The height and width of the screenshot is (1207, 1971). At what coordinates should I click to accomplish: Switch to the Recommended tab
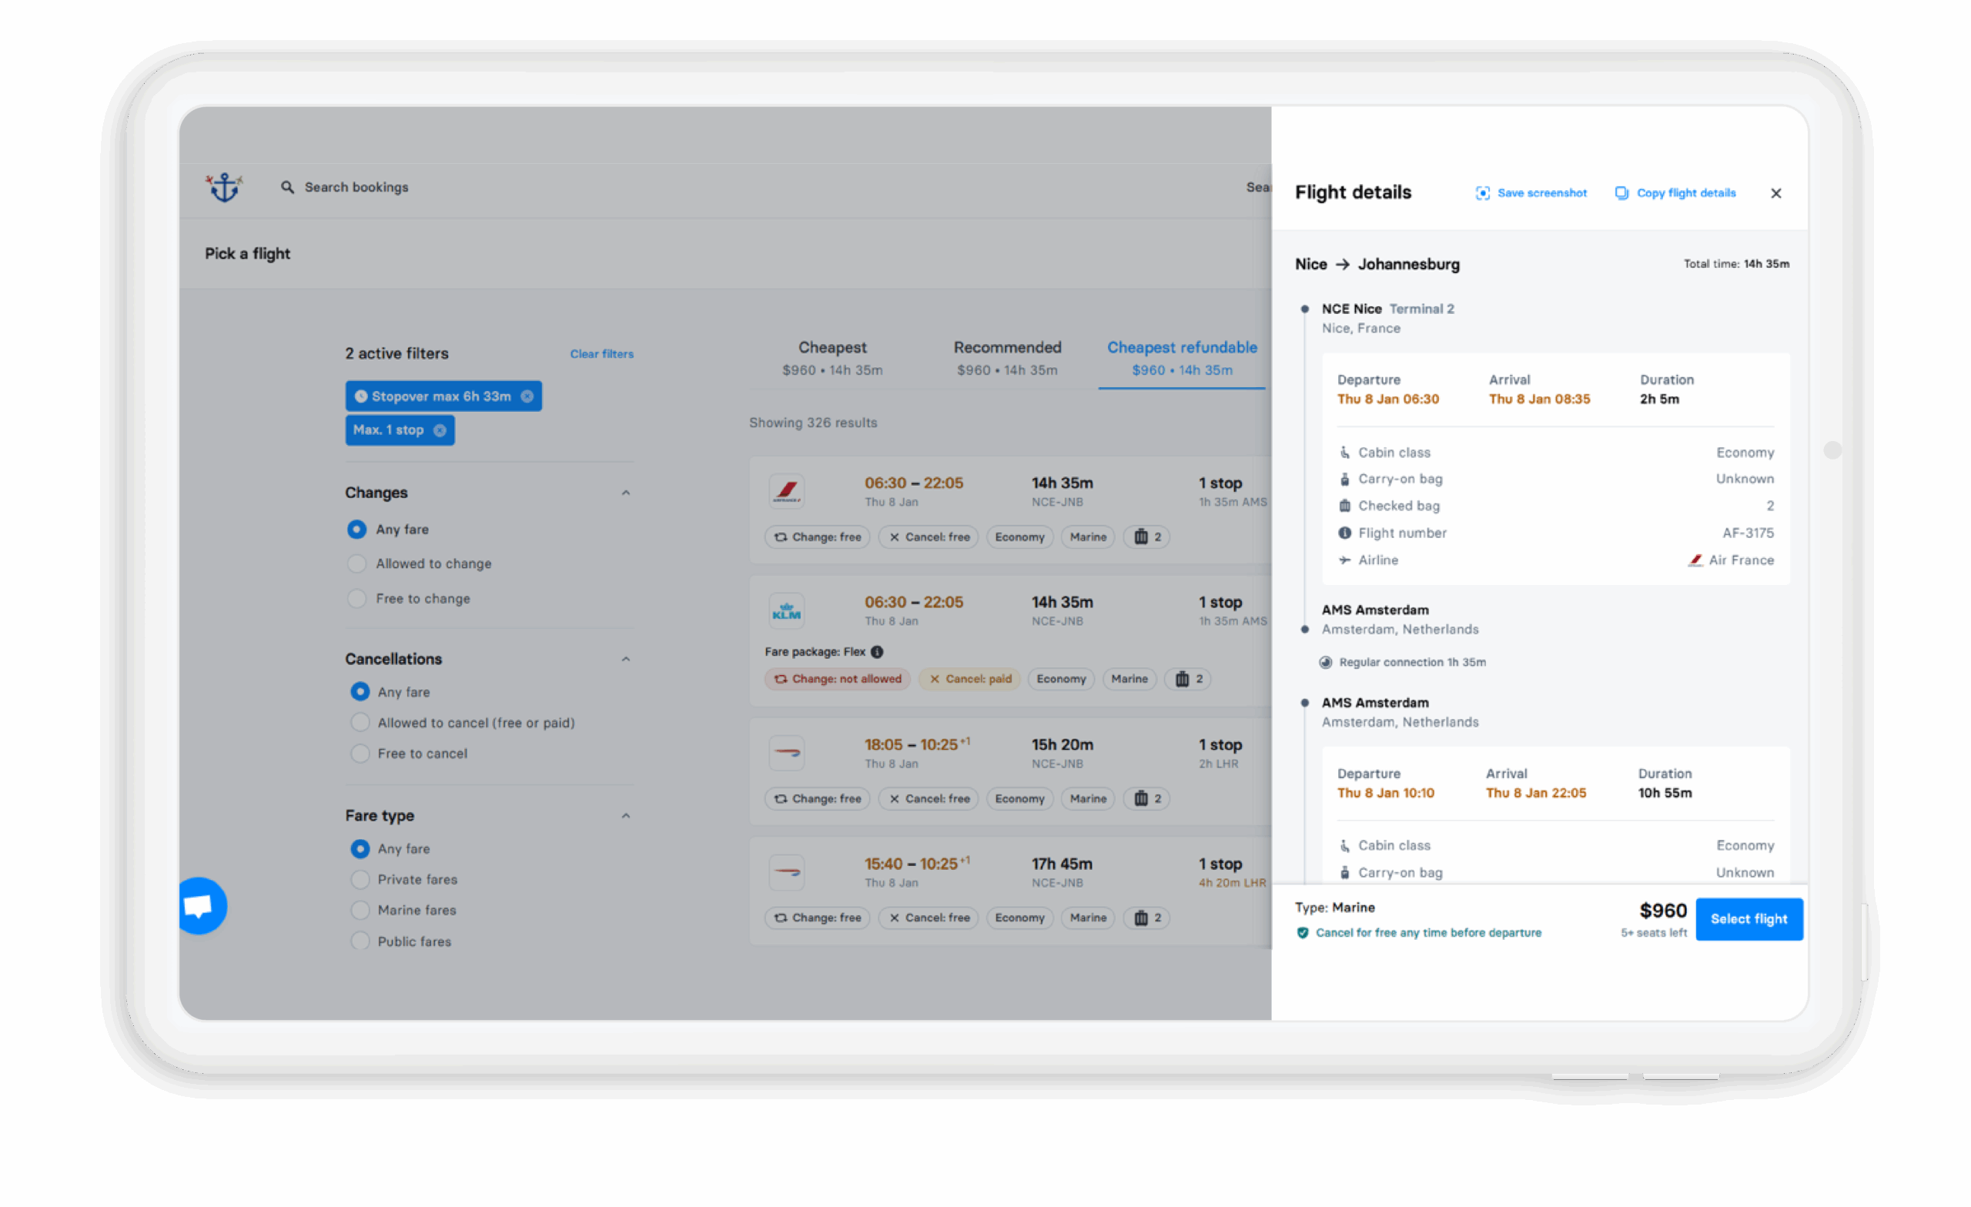coord(1007,357)
